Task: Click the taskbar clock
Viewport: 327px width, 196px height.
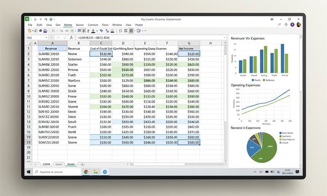Action: click(287, 172)
